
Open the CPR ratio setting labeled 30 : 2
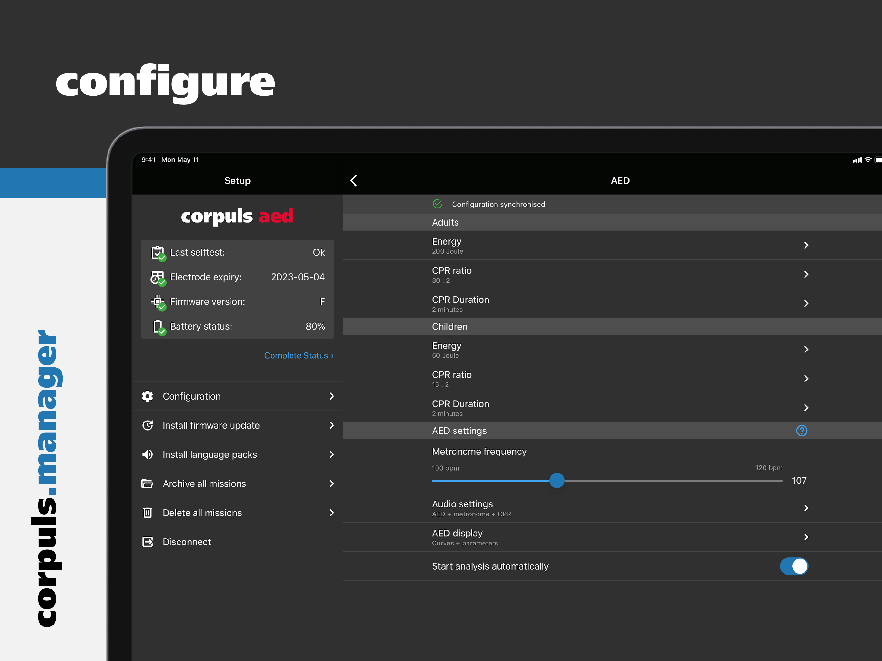[x=612, y=274]
